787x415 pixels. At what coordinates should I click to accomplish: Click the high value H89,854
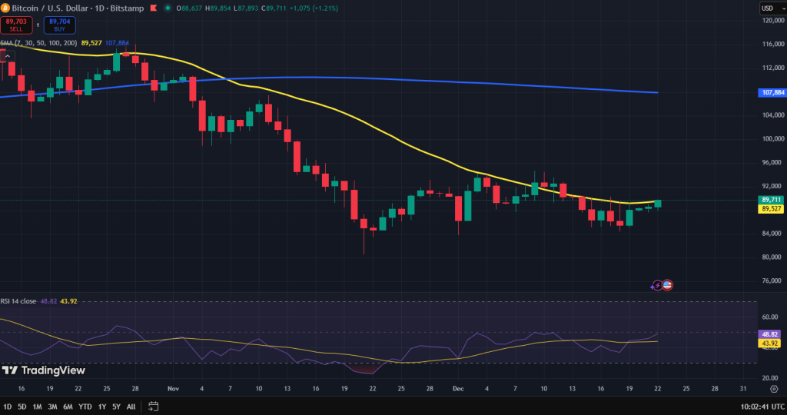[218, 8]
